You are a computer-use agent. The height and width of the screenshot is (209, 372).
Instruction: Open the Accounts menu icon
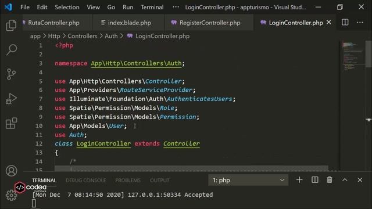point(11,171)
